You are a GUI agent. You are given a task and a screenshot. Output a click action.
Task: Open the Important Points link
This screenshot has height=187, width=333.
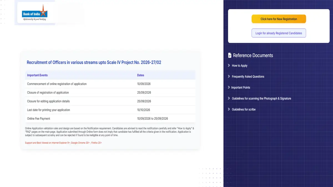coord(241,88)
